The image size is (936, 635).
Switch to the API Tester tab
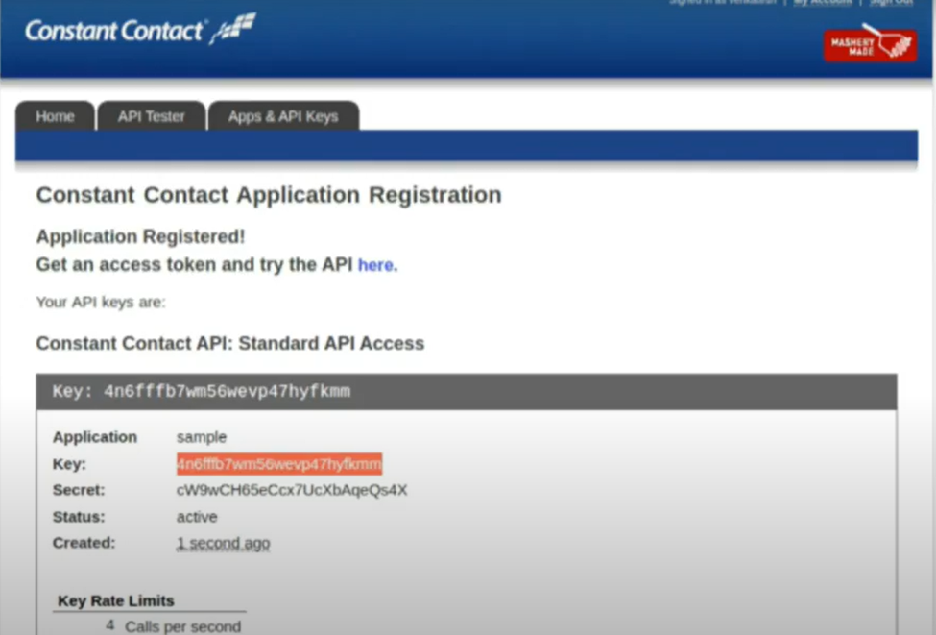pyautogui.click(x=151, y=116)
